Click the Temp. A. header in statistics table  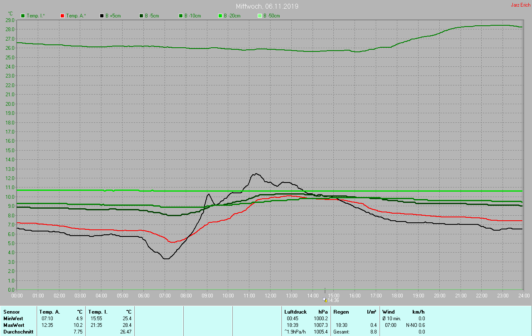[49, 312]
